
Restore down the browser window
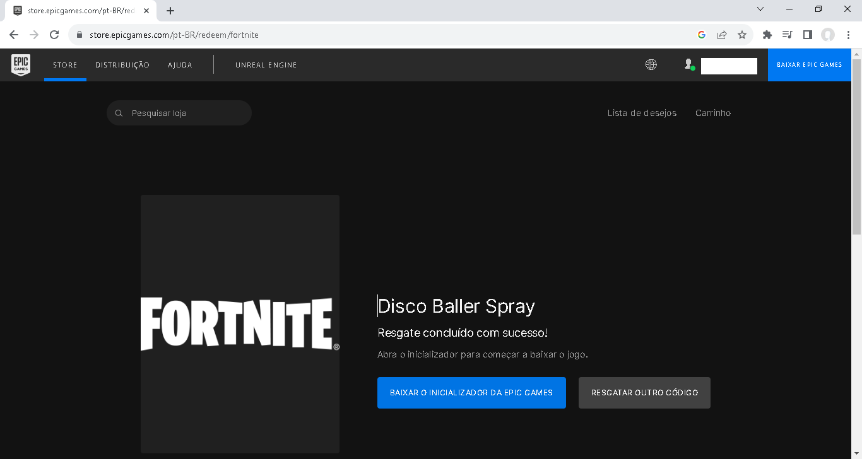point(818,9)
